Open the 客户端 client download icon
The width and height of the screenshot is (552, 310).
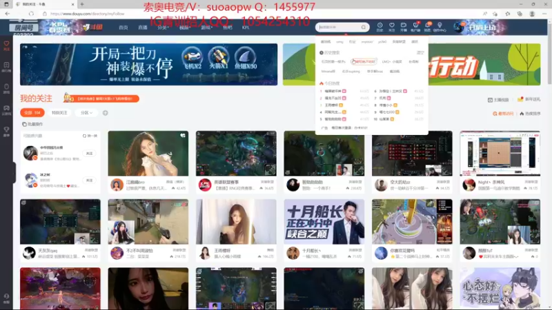pyautogui.click(x=415, y=27)
